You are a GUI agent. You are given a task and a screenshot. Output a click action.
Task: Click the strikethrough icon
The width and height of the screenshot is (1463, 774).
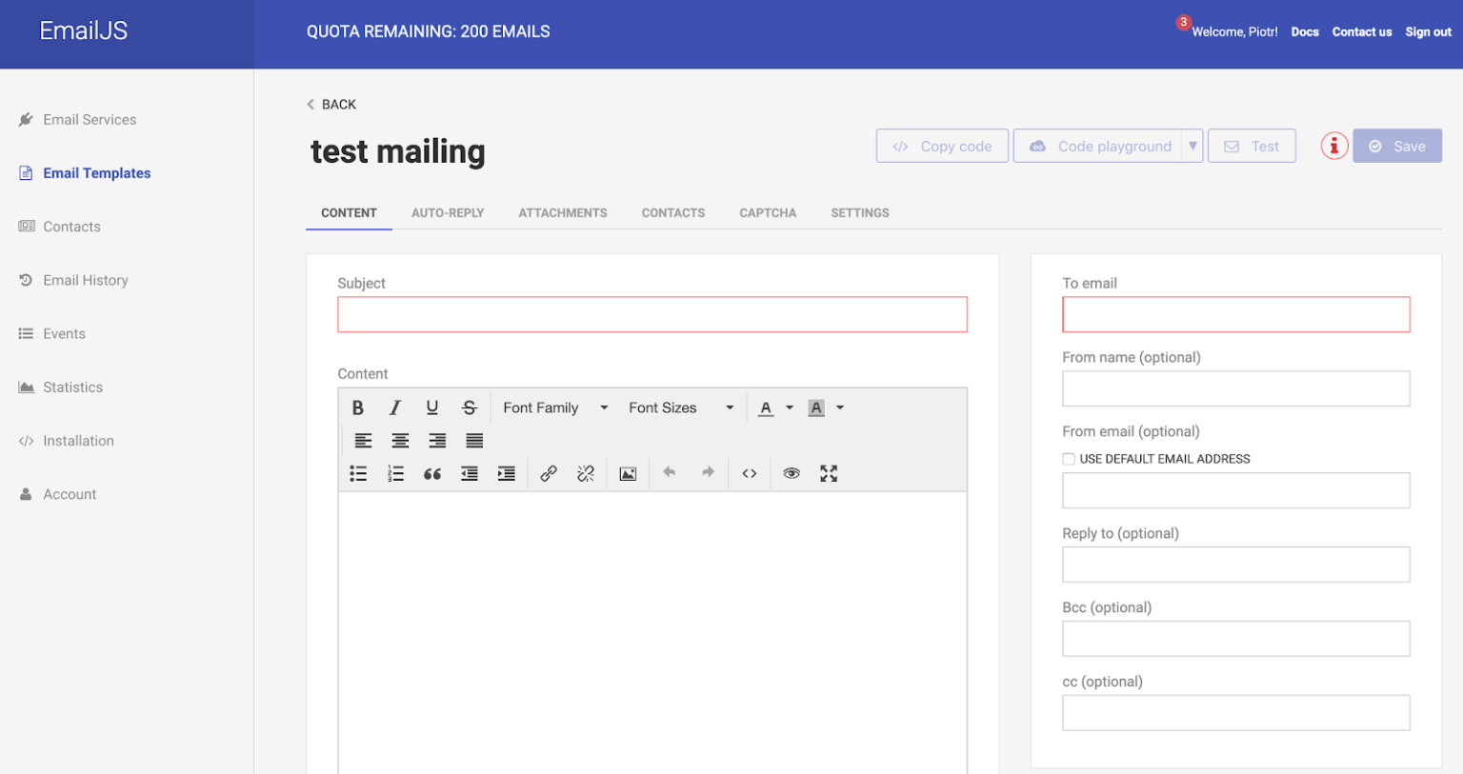(x=469, y=407)
